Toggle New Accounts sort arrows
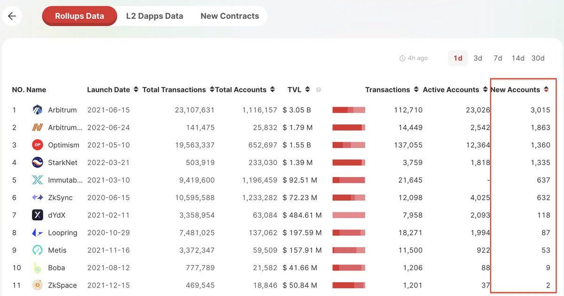This screenshot has width=564, height=296. [x=546, y=90]
